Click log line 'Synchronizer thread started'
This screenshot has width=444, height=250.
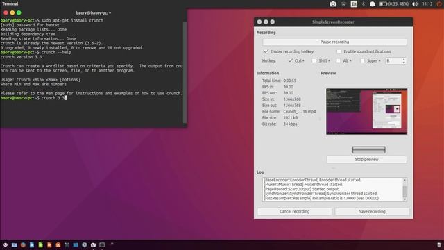point(321,194)
